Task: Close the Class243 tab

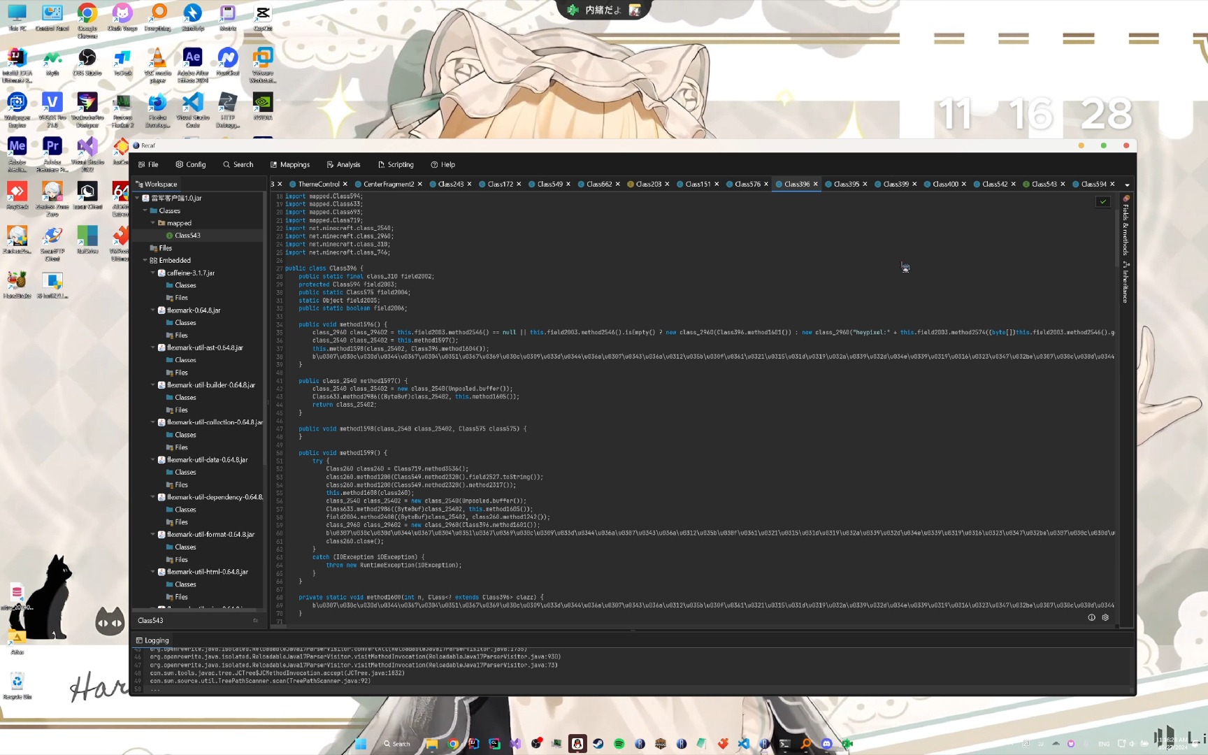Action: 469,184
